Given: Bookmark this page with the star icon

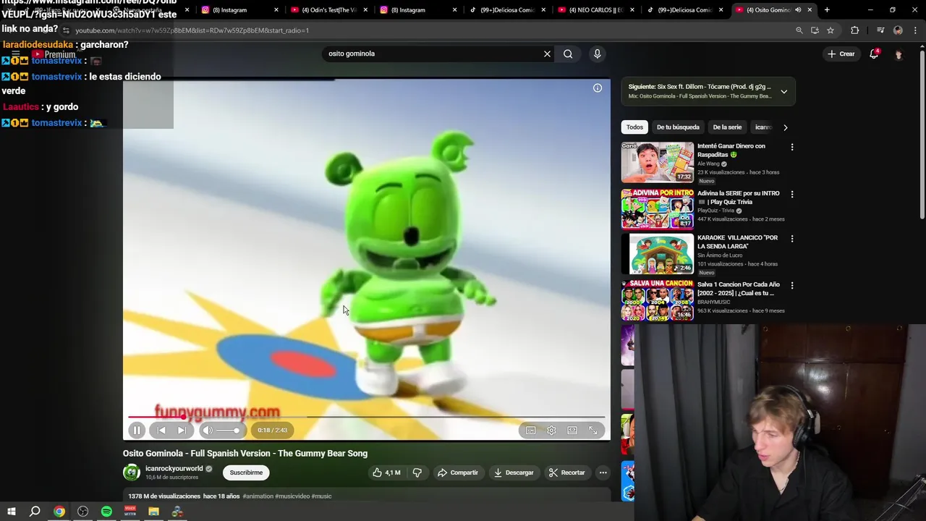Looking at the screenshot, I should [x=831, y=30].
